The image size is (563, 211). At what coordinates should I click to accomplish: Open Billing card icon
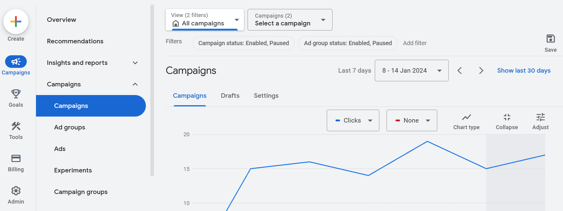(16, 158)
